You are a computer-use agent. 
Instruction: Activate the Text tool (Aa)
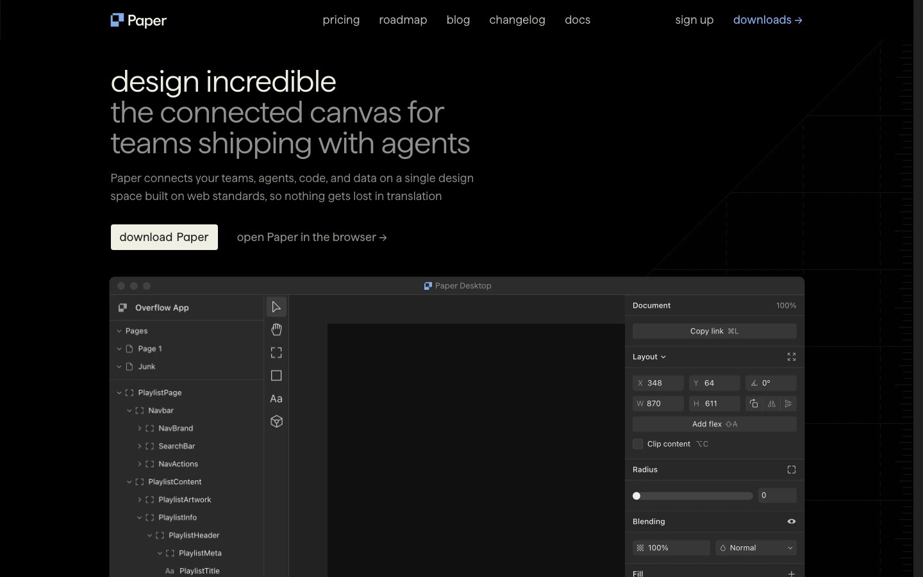coord(276,399)
